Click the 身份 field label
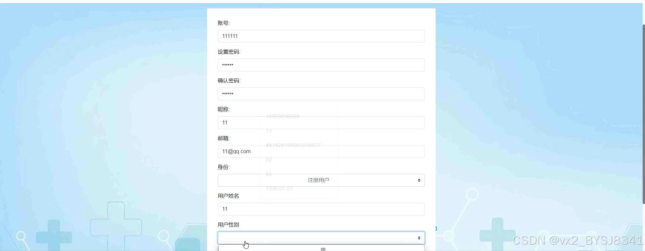645x251 pixels. tap(224, 167)
